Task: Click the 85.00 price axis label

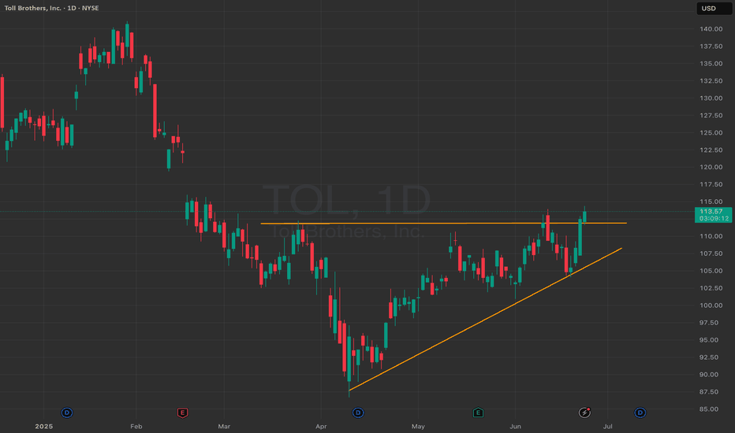Action: (709, 409)
